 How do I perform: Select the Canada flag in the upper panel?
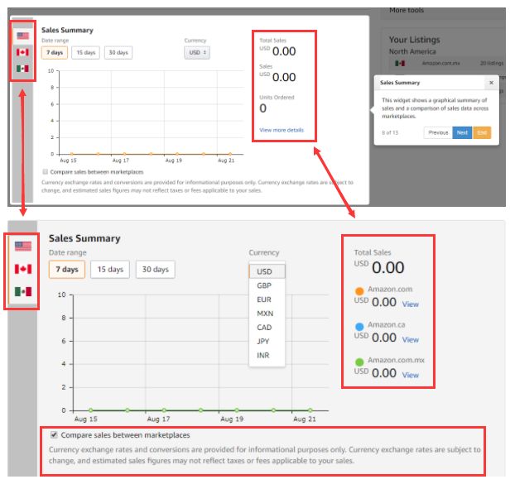tap(22, 52)
